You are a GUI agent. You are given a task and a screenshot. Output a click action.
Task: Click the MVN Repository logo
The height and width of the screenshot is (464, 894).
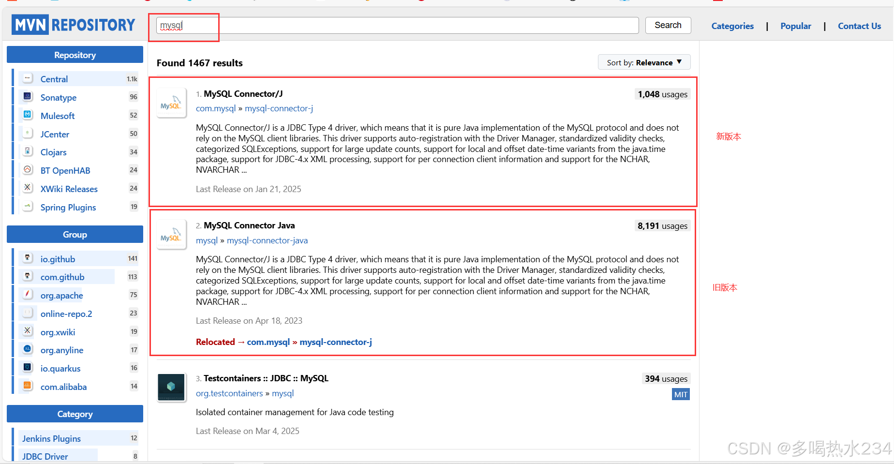coord(74,25)
